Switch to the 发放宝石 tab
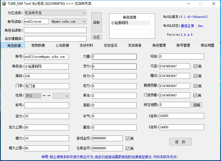221x161 pixels. pyautogui.click(x=111, y=45)
